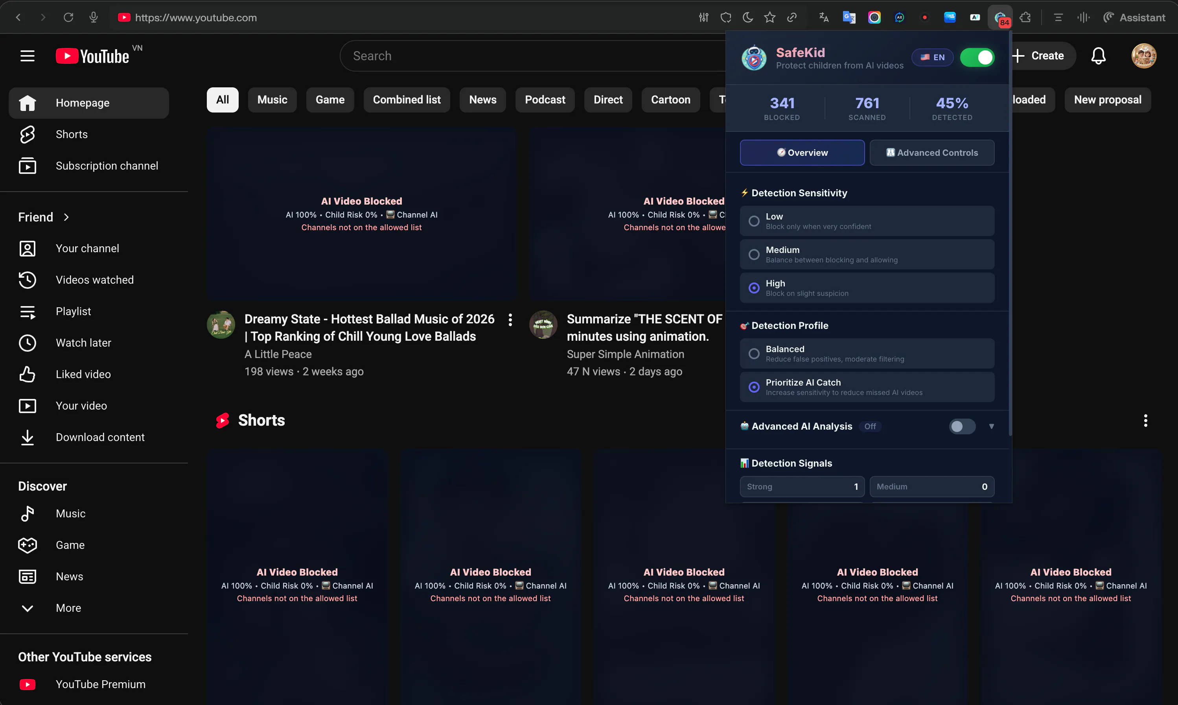The image size is (1178, 705).
Task: Click the browser back arrow
Action: coord(18,18)
